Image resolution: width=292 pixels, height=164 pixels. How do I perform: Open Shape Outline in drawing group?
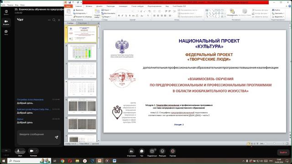(260, 13)
